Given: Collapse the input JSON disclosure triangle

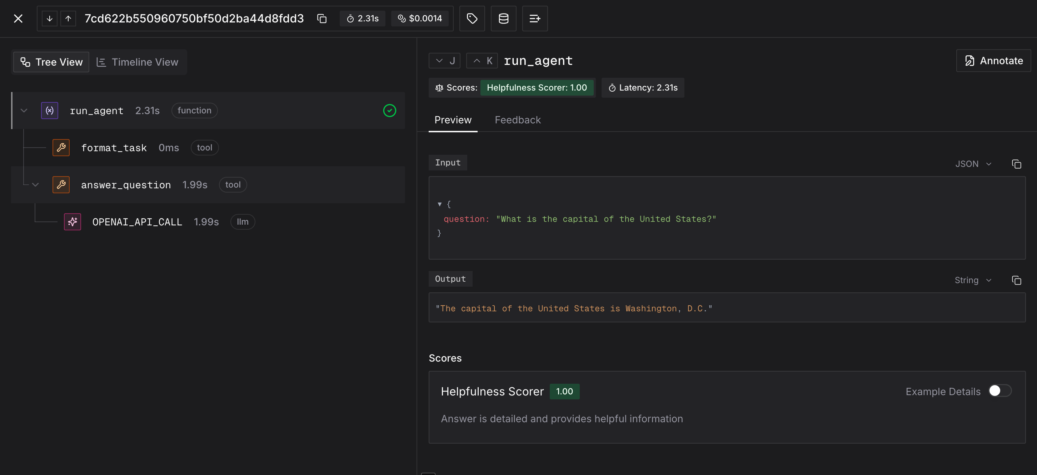Looking at the screenshot, I should point(440,204).
